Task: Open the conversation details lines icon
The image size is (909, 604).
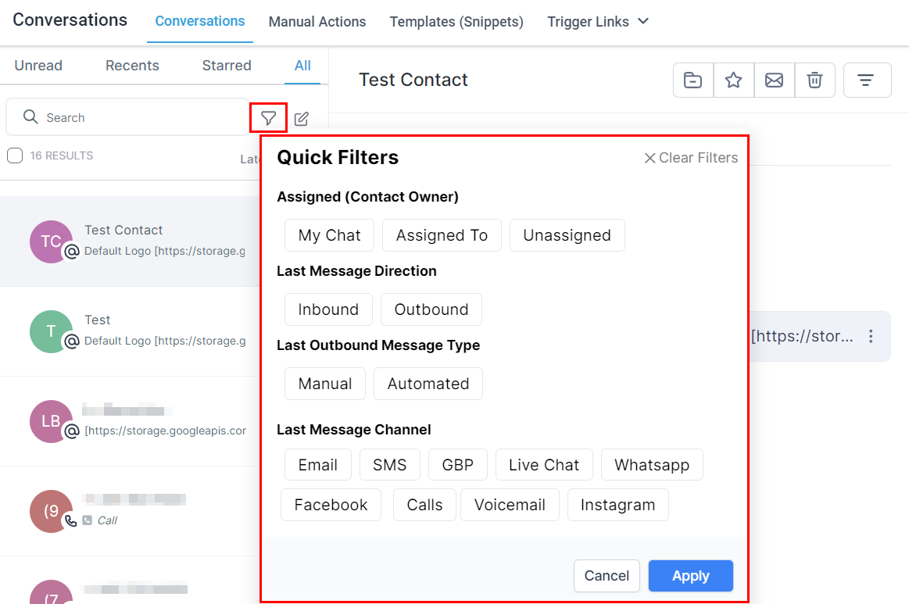Action: tap(866, 80)
